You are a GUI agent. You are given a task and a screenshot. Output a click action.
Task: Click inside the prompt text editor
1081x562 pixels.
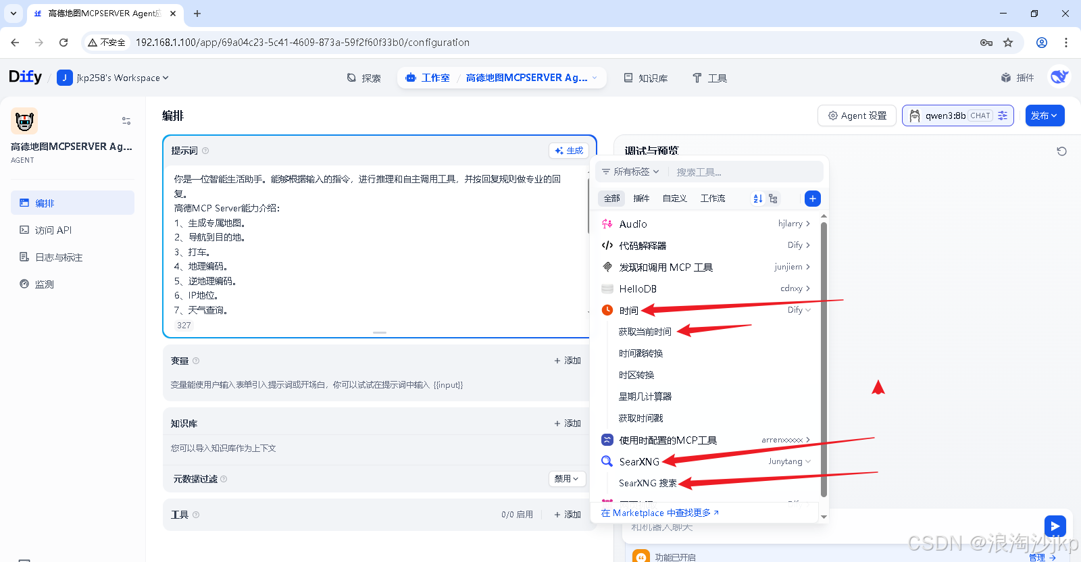point(375,243)
